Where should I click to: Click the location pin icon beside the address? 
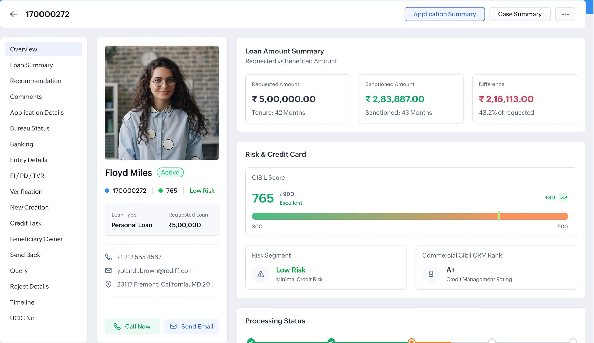[108, 284]
